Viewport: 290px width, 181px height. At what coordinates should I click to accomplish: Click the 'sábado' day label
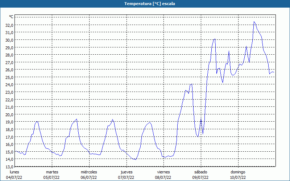201,172
